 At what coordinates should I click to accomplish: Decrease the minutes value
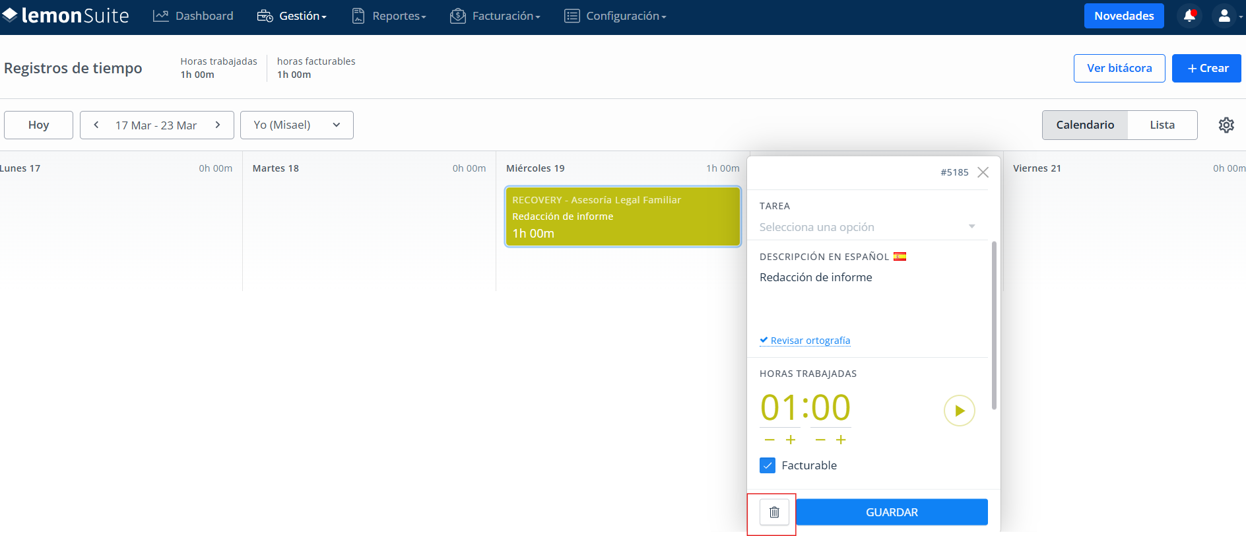(x=820, y=440)
